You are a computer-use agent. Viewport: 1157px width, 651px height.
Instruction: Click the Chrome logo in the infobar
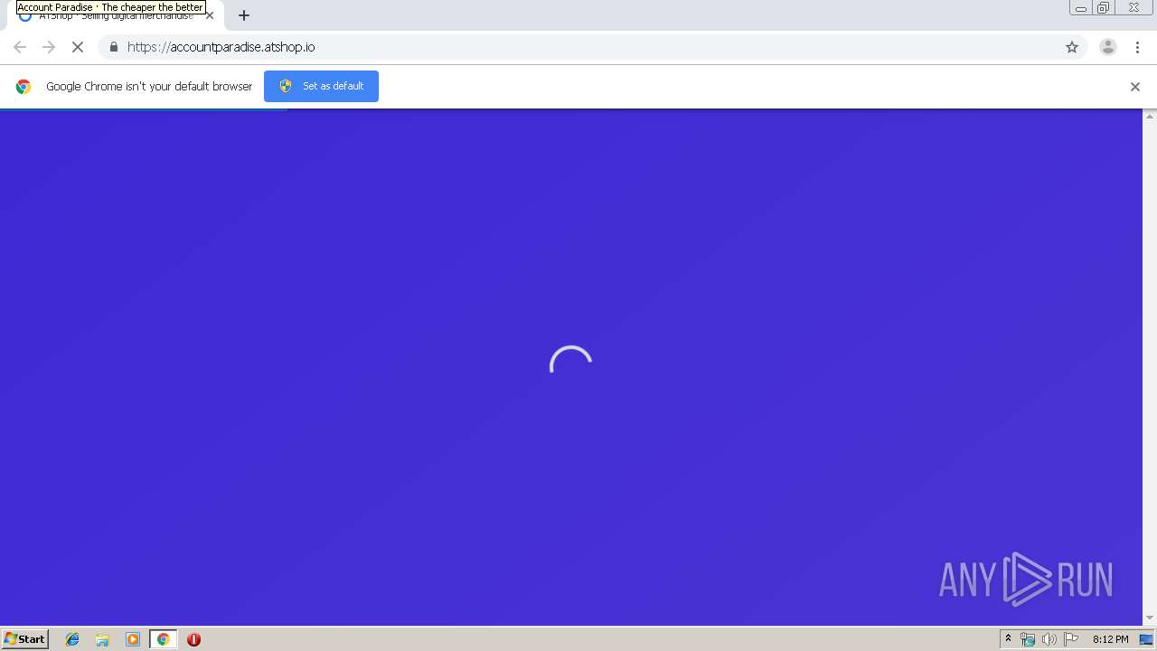tap(24, 87)
